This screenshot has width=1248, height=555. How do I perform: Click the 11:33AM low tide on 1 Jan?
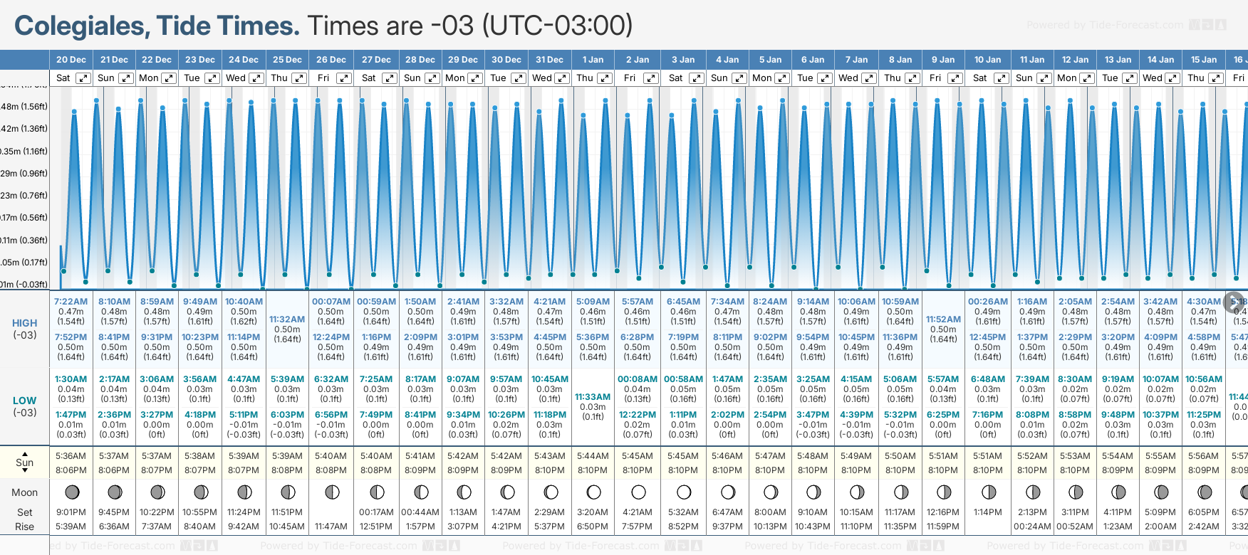593,397
